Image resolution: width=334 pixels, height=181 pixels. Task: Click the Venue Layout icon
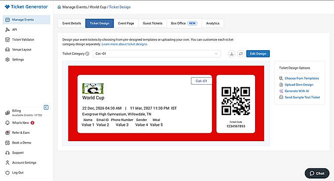coord(7,50)
